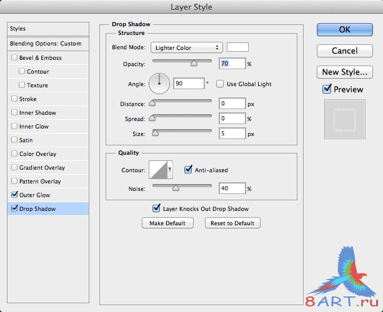This screenshot has height=312, width=383.
Task: Uncheck the Outer Glow effect
Action: 14,195
